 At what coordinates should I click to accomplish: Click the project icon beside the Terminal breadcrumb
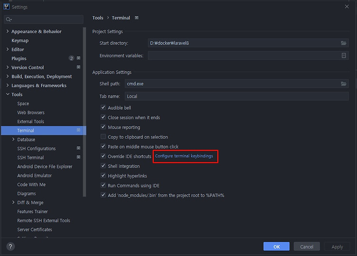click(x=137, y=18)
